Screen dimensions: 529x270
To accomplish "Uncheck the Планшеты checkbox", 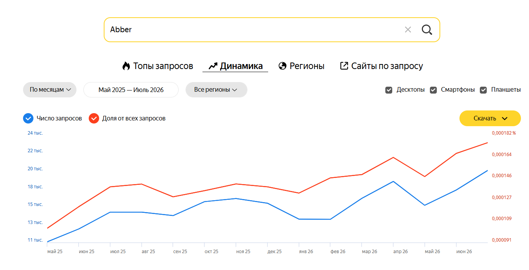I will [484, 90].
